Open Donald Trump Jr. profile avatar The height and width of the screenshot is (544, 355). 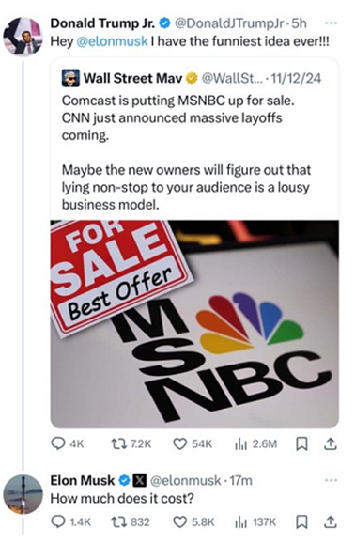point(23,36)
